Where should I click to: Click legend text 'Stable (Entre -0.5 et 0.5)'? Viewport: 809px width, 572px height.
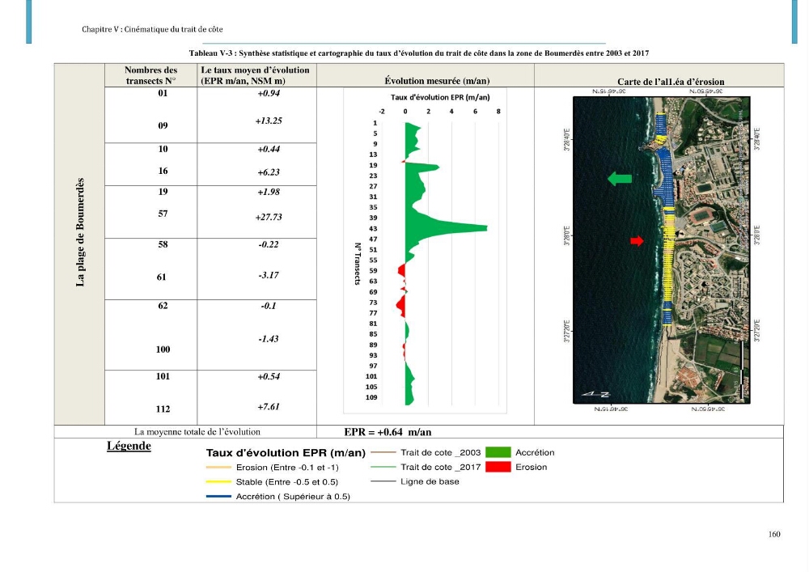click(x=287, y=482)
